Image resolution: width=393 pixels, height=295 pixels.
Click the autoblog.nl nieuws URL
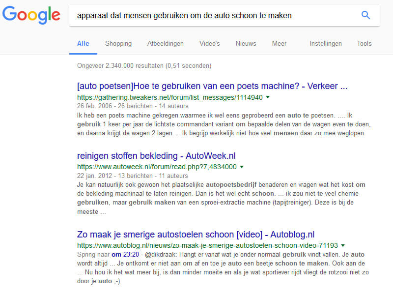207,245
